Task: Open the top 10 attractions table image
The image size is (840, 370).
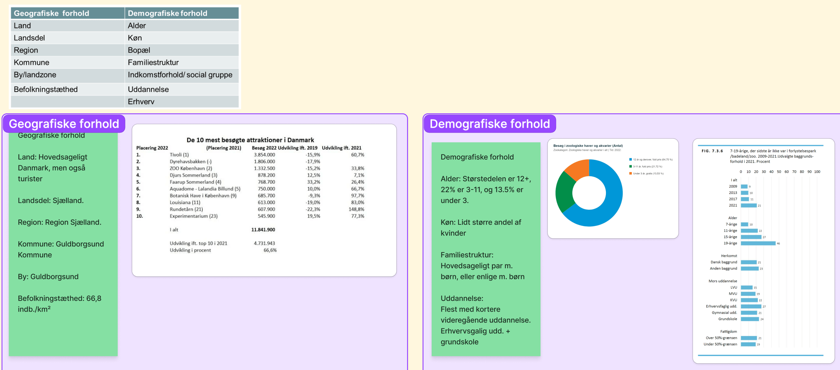Action: 264,200
